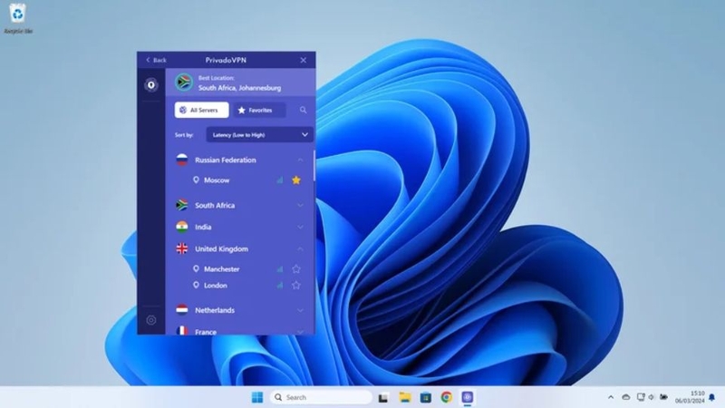Expand the Netherlands server group

click(x=300, y=310)
